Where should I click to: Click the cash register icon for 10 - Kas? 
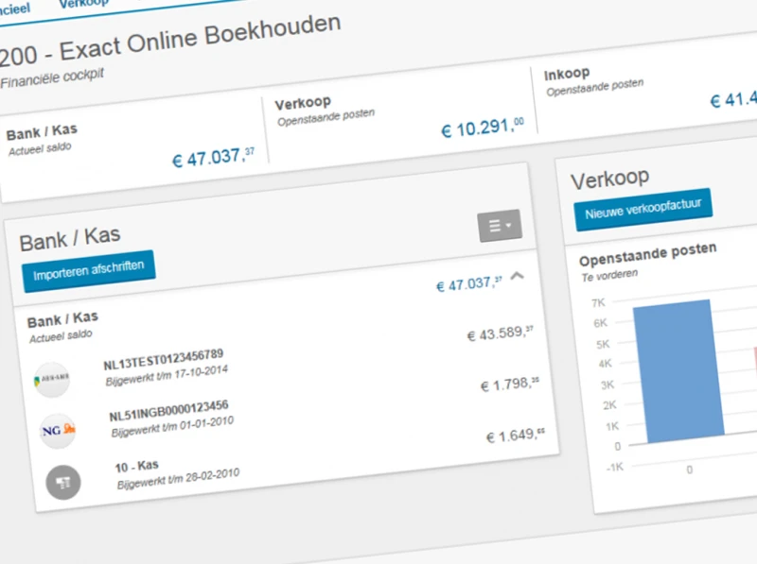pyautogui.click(x=64, y=481)
